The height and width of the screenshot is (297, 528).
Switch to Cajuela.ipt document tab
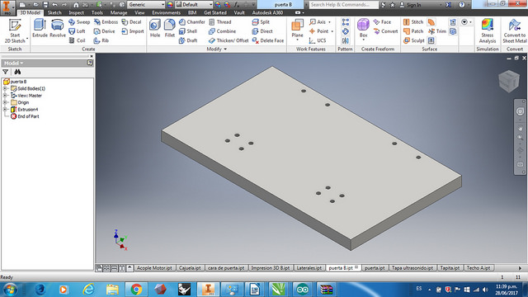190,268
